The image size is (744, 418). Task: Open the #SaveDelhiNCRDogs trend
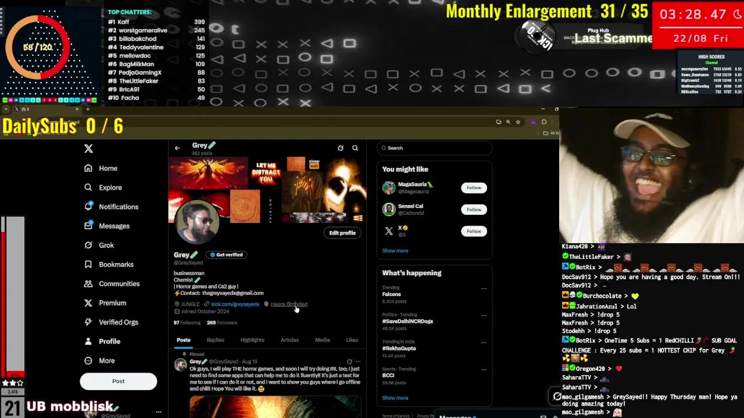point(407,322)
